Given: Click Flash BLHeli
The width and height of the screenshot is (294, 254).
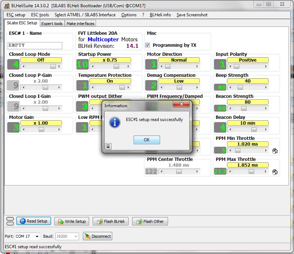Looking at the screenshot, I should [111, 221].
